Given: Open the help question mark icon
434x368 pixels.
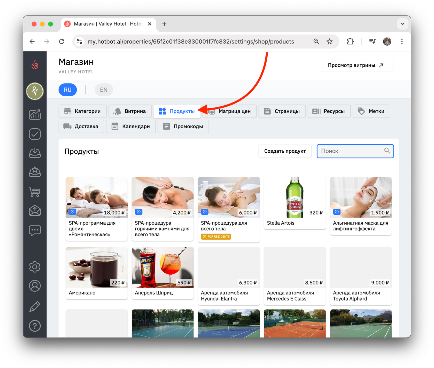Looking at the screenshot, I should point(35,326).
